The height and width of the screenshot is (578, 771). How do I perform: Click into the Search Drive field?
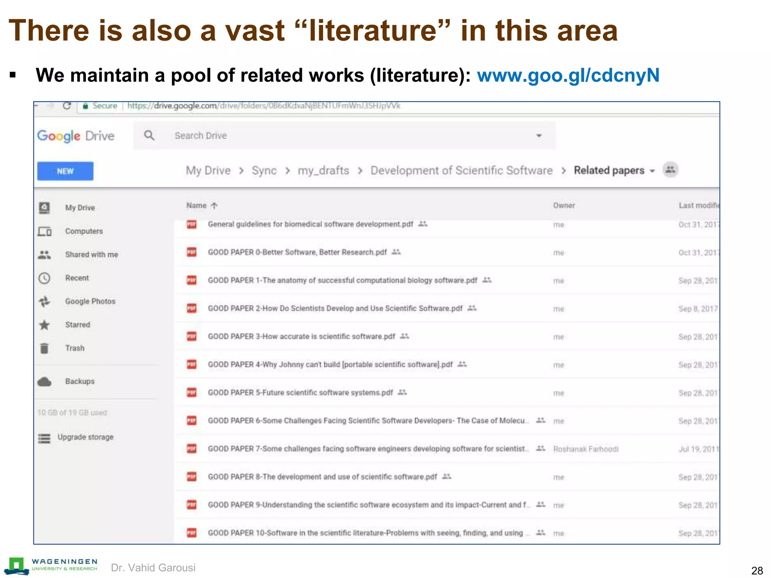(344, 135)
